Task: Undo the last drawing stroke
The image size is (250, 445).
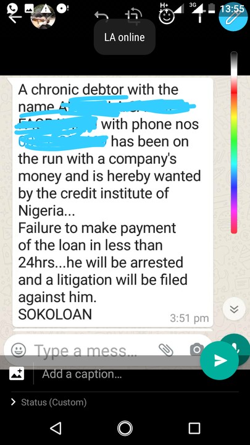Action: tap(101, 17)
